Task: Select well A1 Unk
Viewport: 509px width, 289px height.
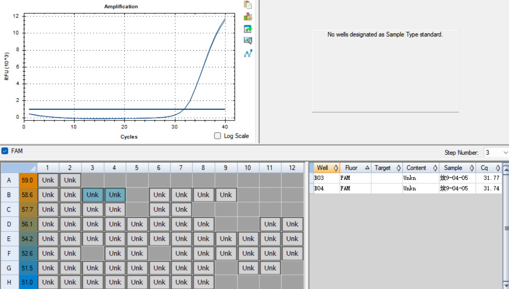Action: click(x=48, y=180)
